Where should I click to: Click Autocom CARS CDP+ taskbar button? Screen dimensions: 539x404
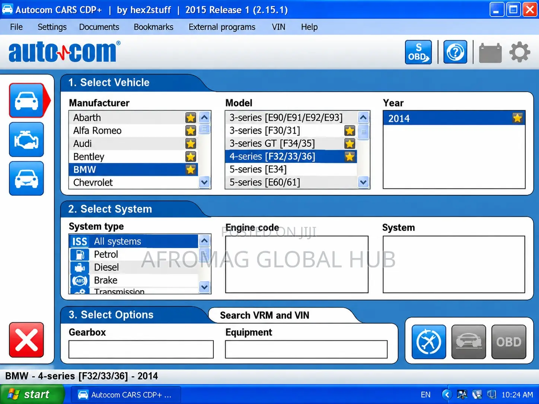[x=125, y=395]
